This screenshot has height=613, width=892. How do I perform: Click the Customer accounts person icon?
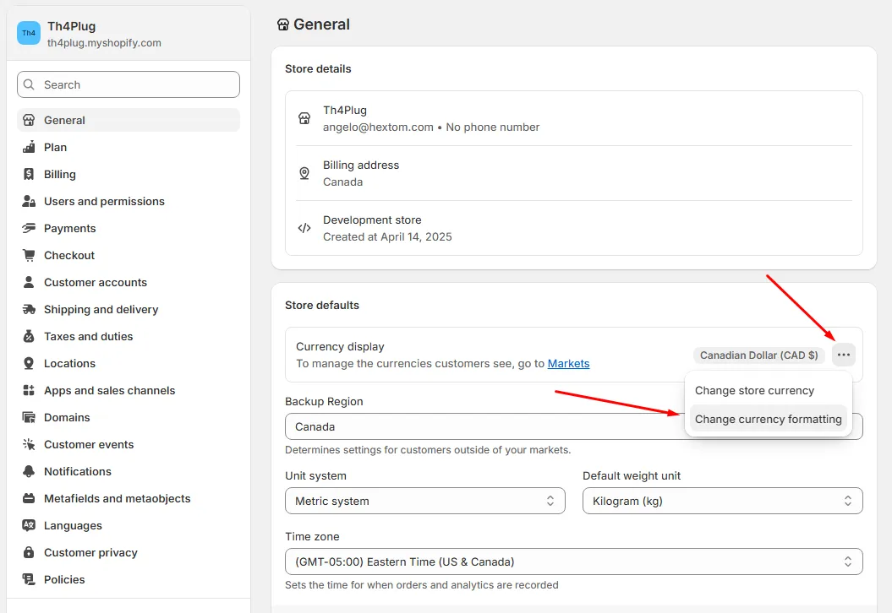pyautogui.click(x=29, y=282)
